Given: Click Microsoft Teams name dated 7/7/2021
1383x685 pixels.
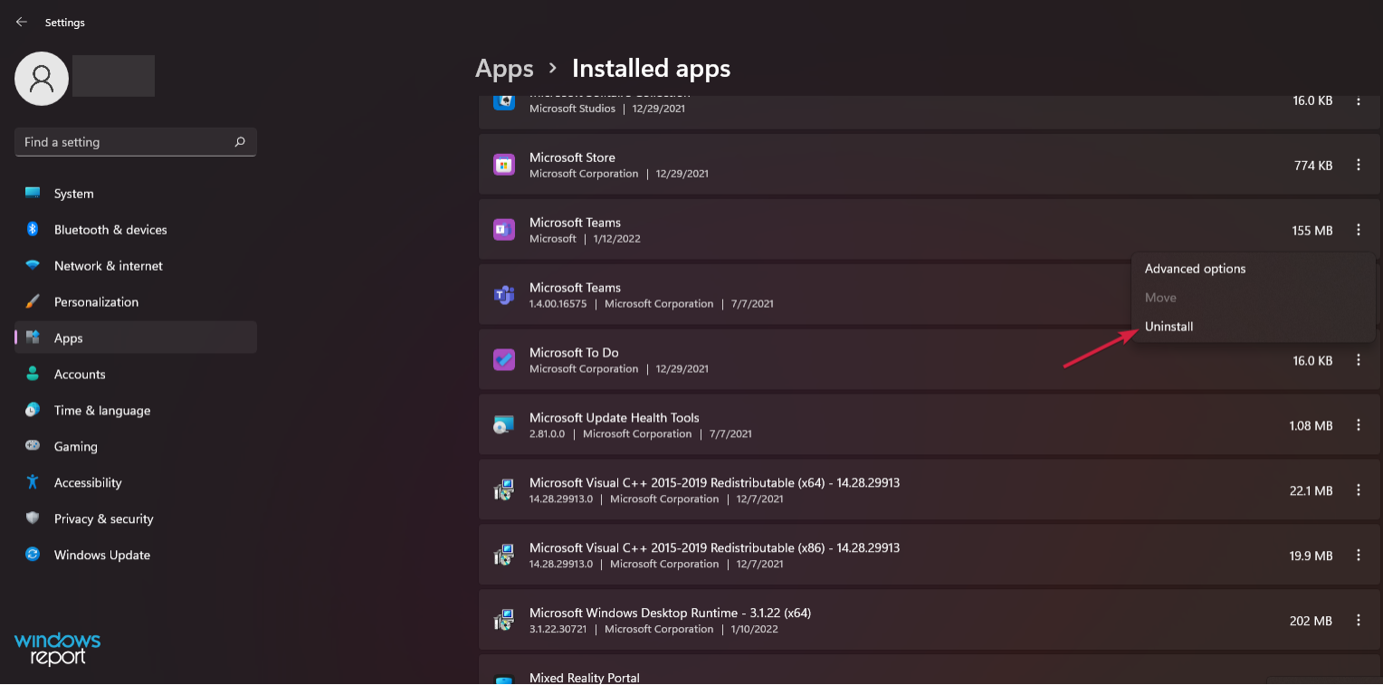Looking at the screenshot, I should [x=575, y=288].
